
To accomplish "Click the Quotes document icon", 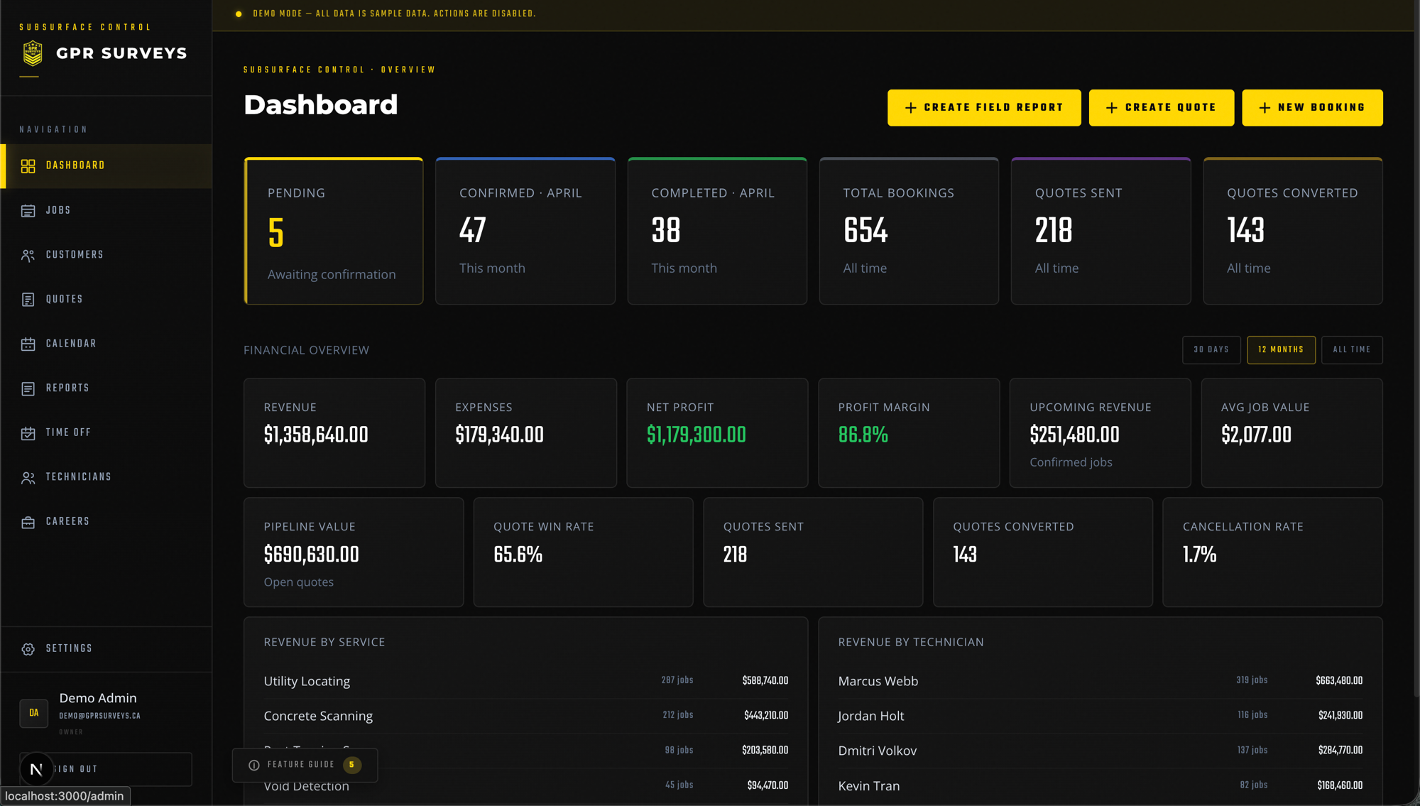I will (x=28, y=300).
